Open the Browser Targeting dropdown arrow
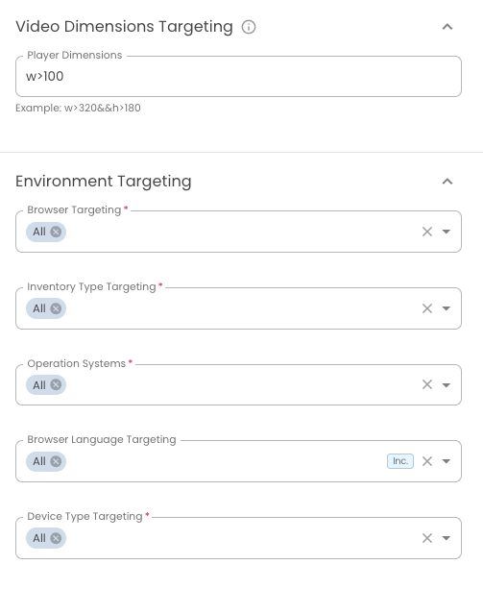Screen dimensions: 483x589 click(x=447, y=232)
